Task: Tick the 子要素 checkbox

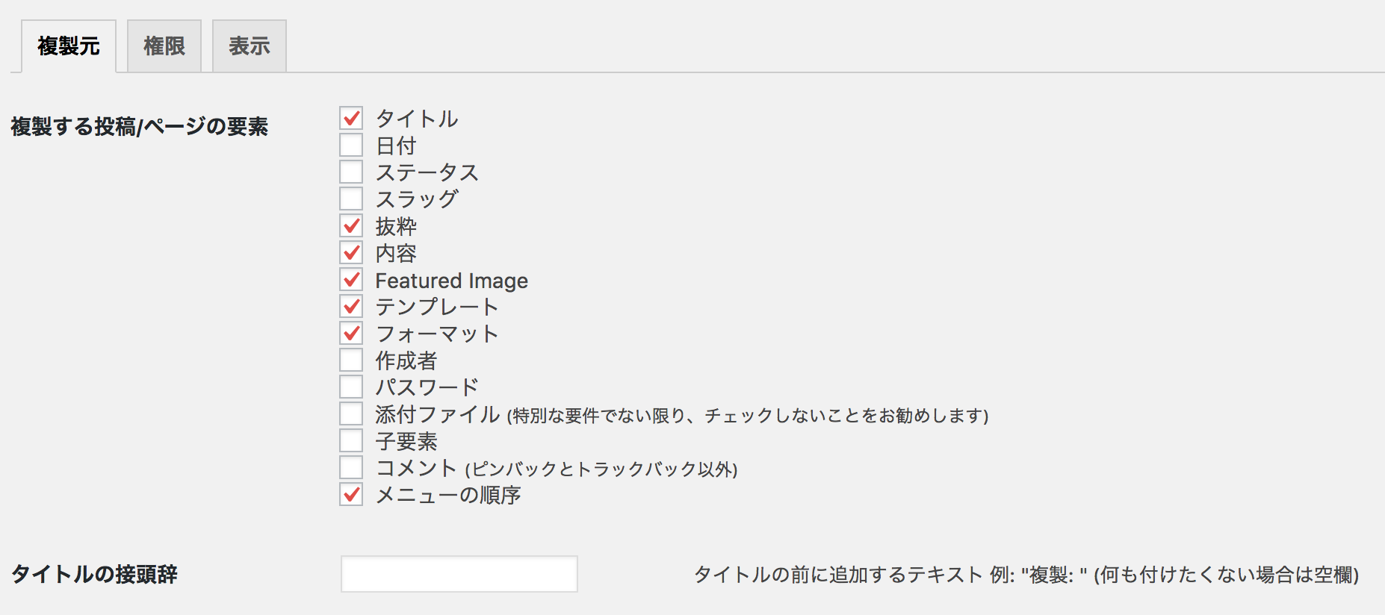Action: [x=351, y=440]
